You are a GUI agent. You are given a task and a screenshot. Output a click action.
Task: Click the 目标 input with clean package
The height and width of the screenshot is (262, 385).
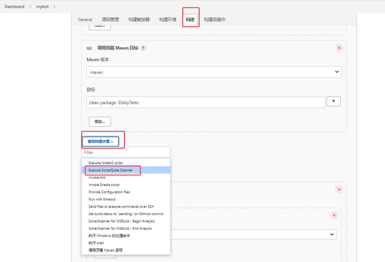(206, 103)
